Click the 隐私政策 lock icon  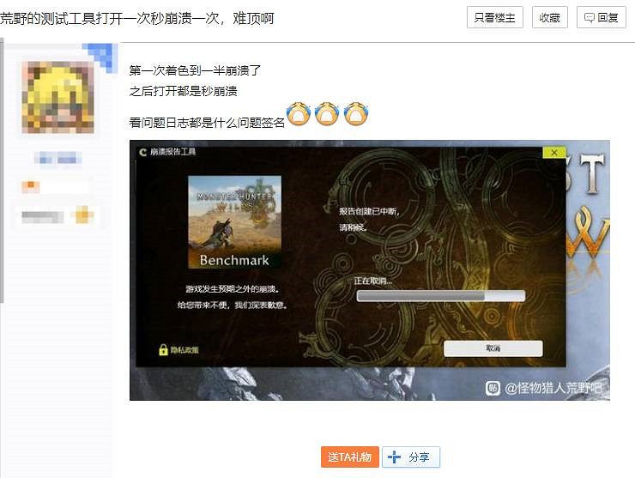[x=163, y=349]
